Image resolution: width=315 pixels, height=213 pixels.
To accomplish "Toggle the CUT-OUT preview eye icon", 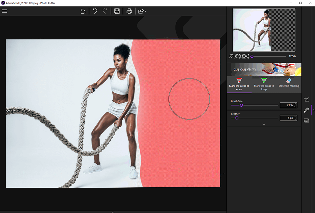I will tap(249, 70).
